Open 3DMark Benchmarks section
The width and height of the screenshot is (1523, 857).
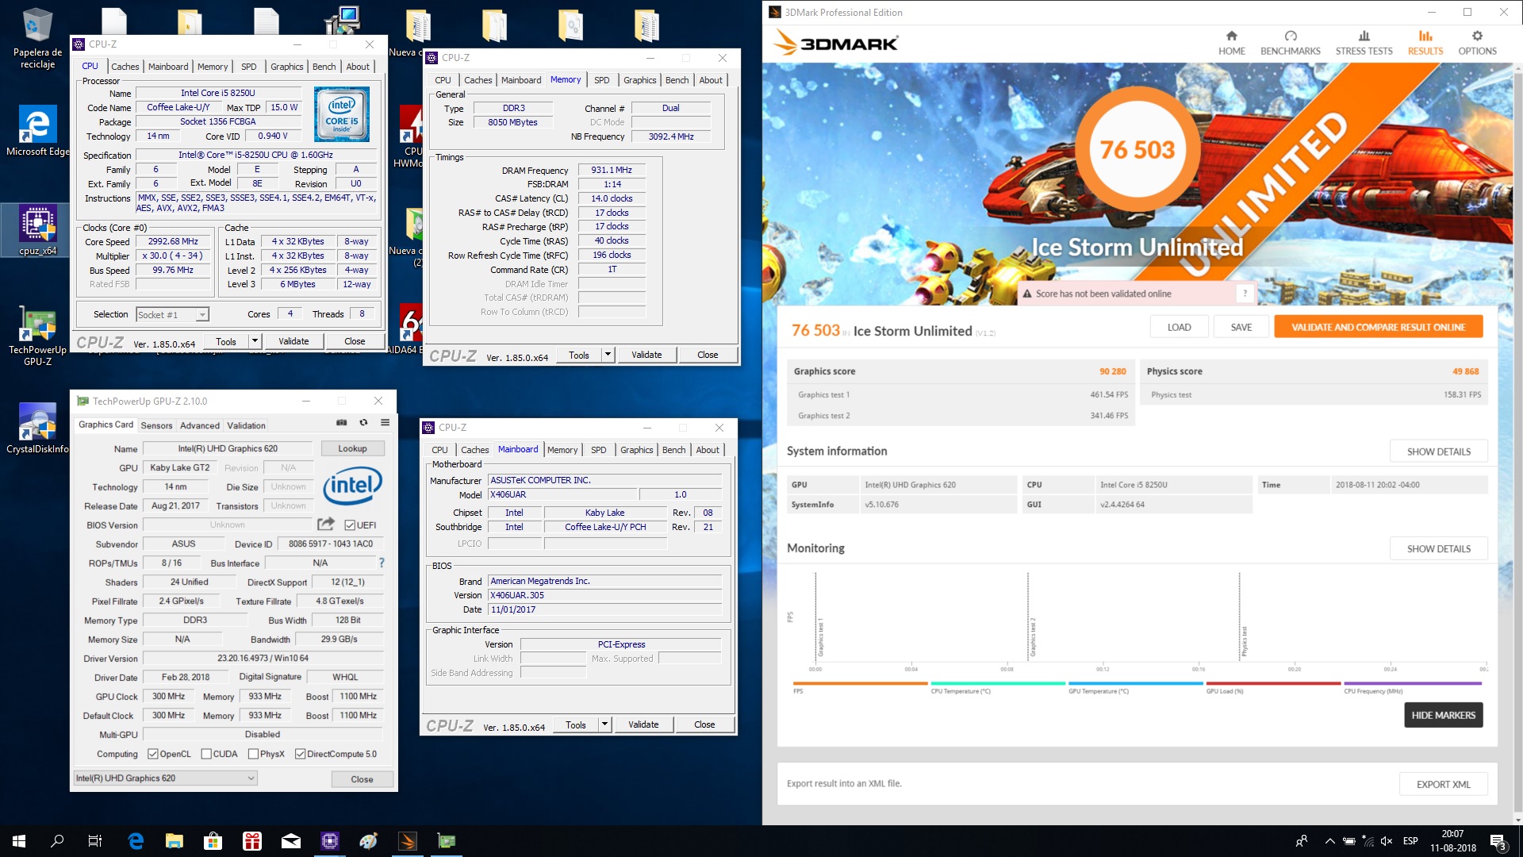(1290, 43)
